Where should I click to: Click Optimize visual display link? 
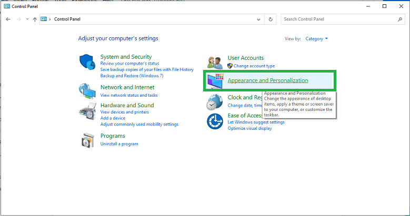[249, 128]
